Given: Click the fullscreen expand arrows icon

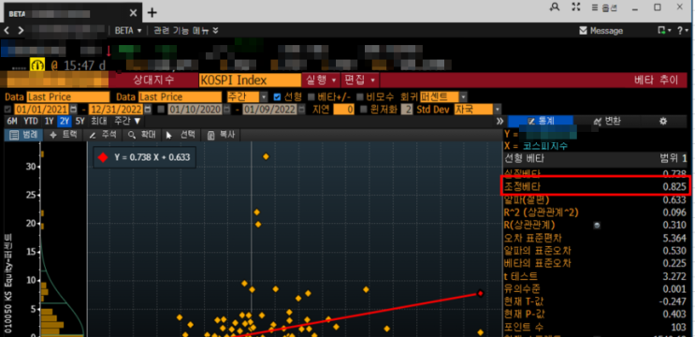Looking at the screenshot, I should click(576, 7).
